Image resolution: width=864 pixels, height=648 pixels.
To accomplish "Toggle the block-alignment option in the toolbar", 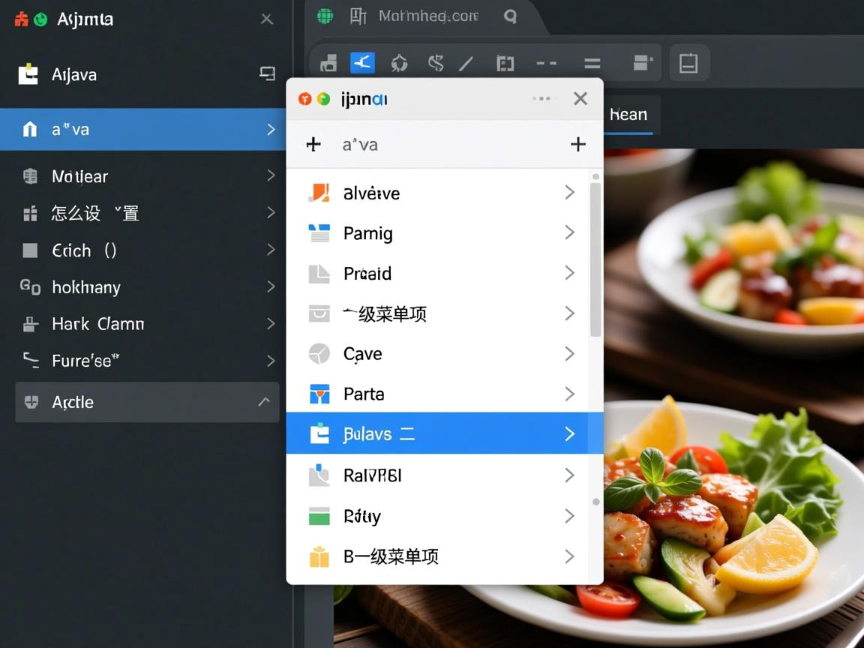I will (x=642, y=63).
